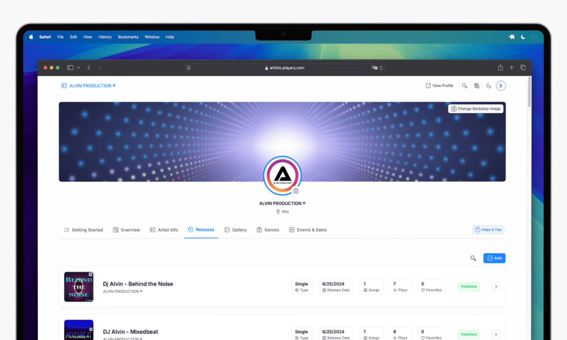This screenshot has height=340, width=567.
Task: Open Mixedbeat cover thumbnail
Action: [x=79, y=330]
